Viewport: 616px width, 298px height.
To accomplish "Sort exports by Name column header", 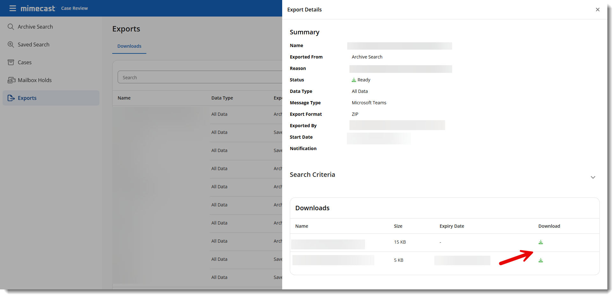I will (124, 98).
